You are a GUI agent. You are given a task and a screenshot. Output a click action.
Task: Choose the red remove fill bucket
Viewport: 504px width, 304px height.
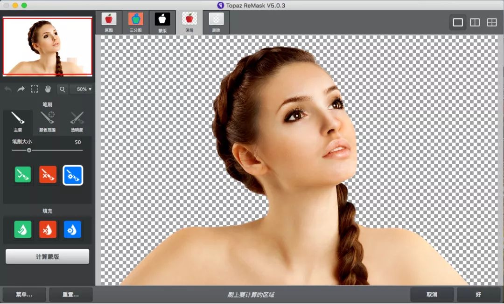[x=48, y=229]
